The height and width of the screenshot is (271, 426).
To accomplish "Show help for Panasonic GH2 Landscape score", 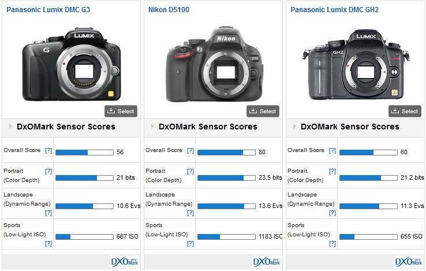I will [332, 213].
